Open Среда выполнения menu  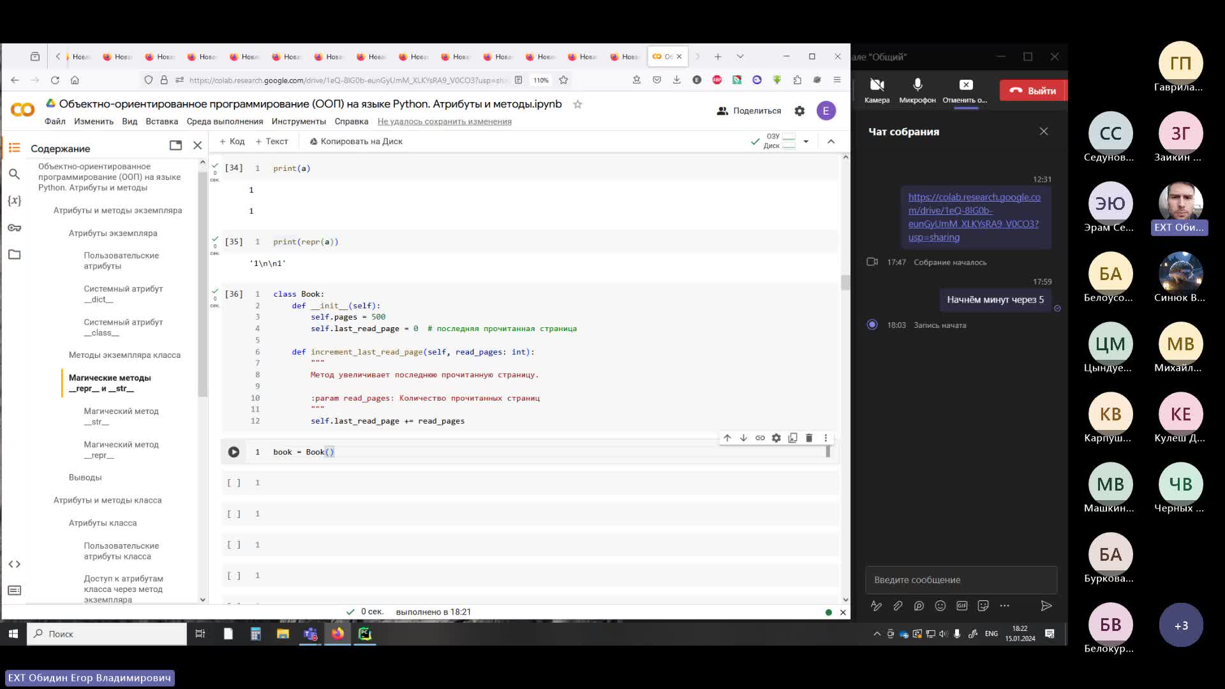click(225, 121)
